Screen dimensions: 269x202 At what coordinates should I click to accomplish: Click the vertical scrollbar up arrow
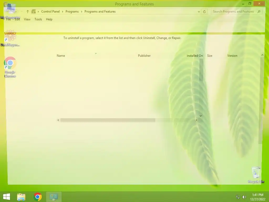(262, 55)
